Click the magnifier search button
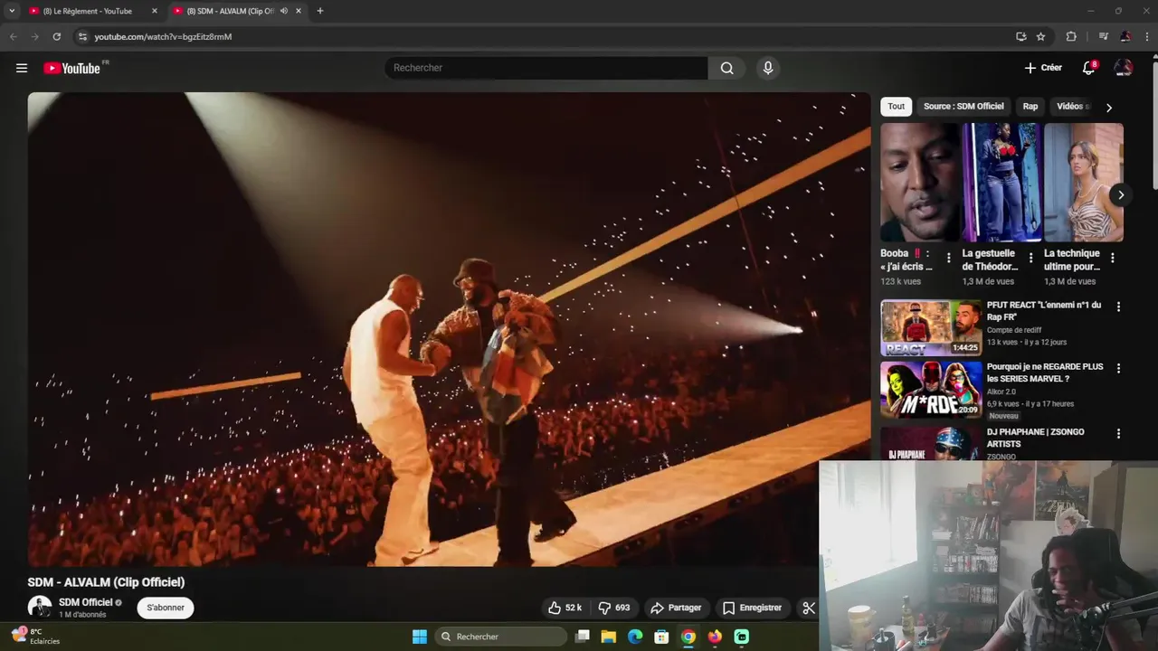Viewport: 1158px width, 651px height. coord(726,68)
